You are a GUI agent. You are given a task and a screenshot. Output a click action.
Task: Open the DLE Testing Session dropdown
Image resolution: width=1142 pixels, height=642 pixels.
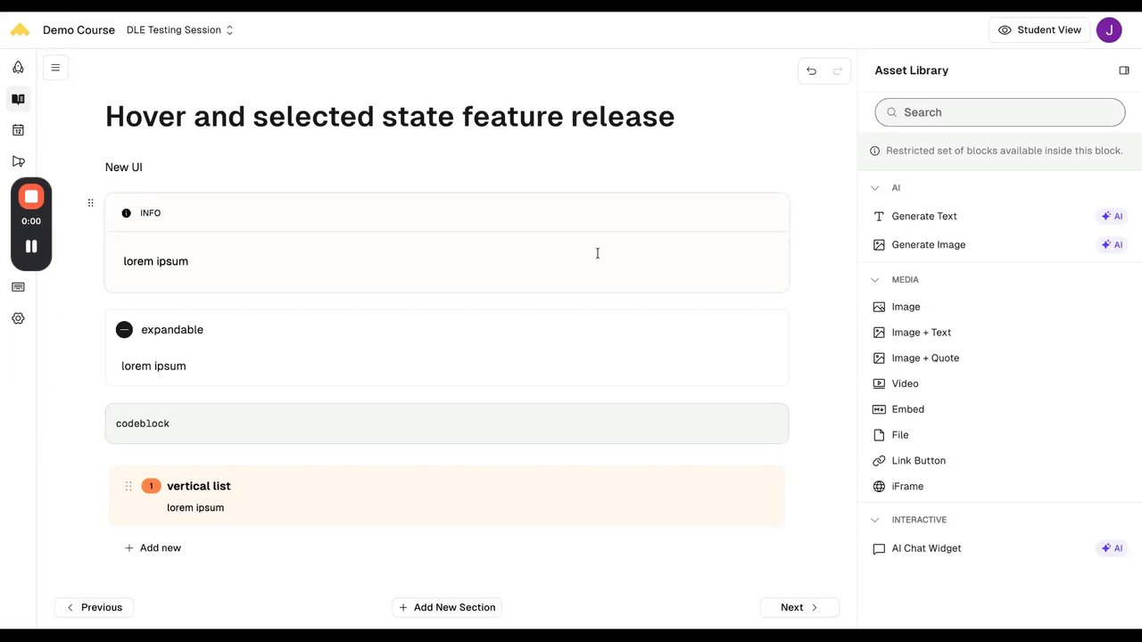click(x=179, y=29)
